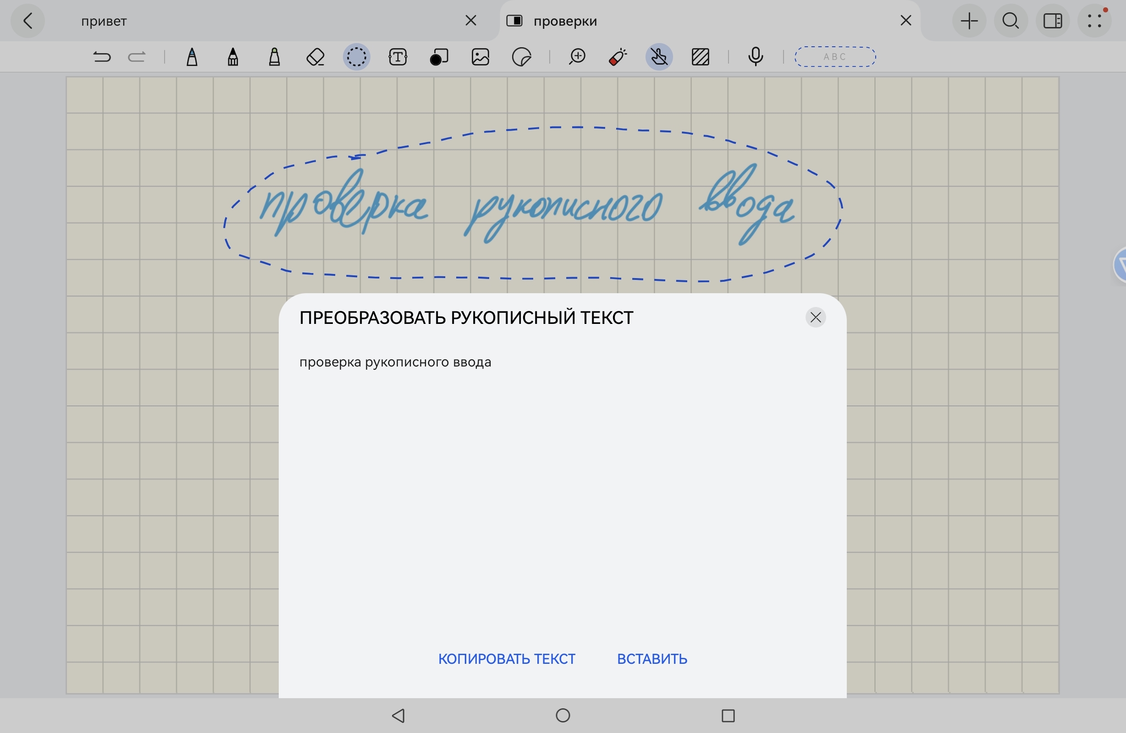This screenshot has height=733, width=1126.
Task: Select the fountain pen tool
Action: tap(192, 57)
